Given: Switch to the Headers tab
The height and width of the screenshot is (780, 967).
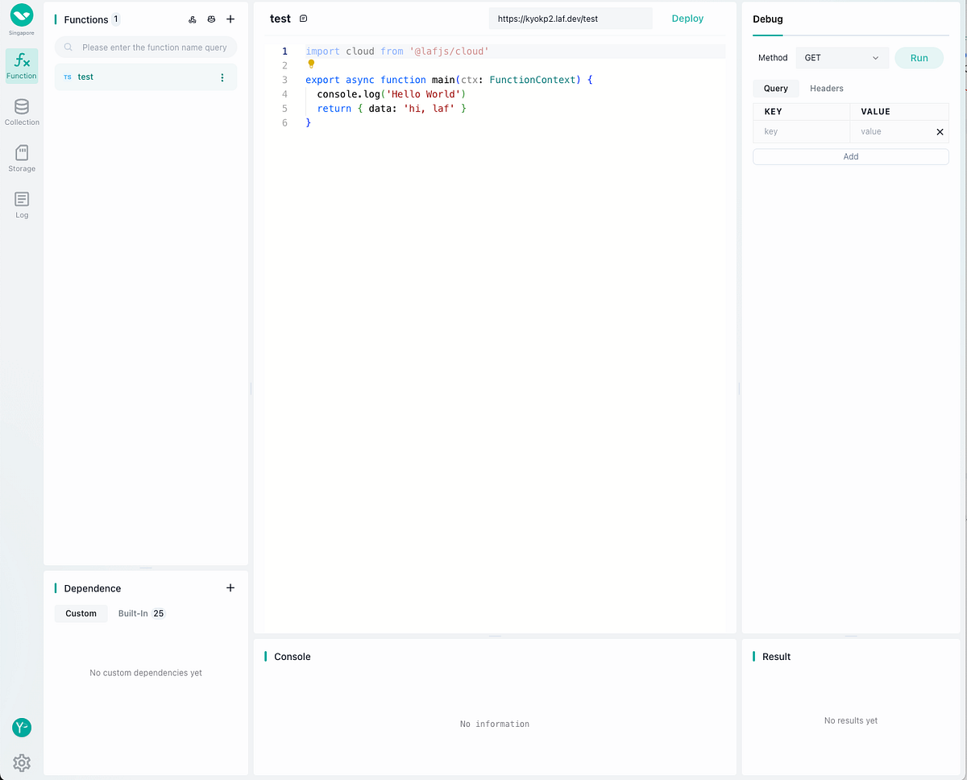Looking at the screenshot, I should 826,88.
